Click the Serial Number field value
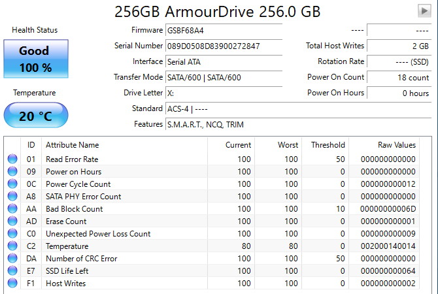This screenshot has height=294, width=438. 224,46
